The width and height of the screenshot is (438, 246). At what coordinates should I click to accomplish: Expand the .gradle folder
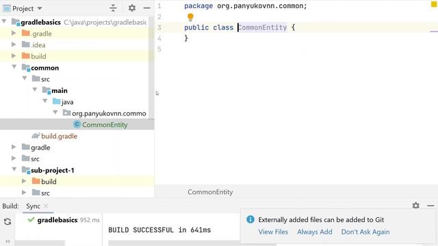(x=14, y=33)
